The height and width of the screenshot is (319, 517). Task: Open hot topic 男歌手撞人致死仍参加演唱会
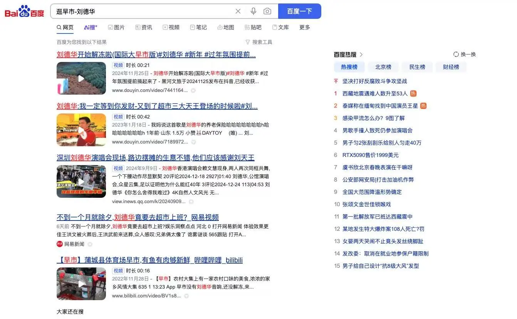[x=378, y=130]
